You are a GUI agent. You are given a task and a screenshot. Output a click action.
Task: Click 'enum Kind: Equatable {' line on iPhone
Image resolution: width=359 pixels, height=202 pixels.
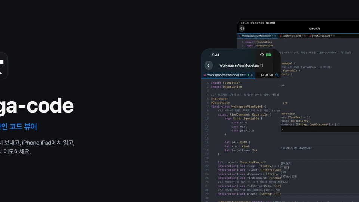click(x=243, y=119)
